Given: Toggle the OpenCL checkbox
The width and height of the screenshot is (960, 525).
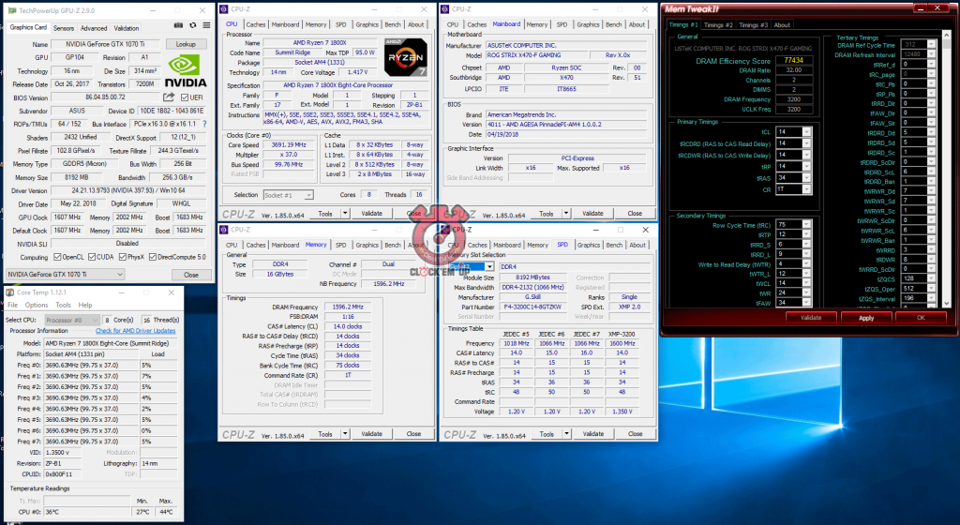Looking at the screenshot, I should pyautogui.click(x=57, y=256).
